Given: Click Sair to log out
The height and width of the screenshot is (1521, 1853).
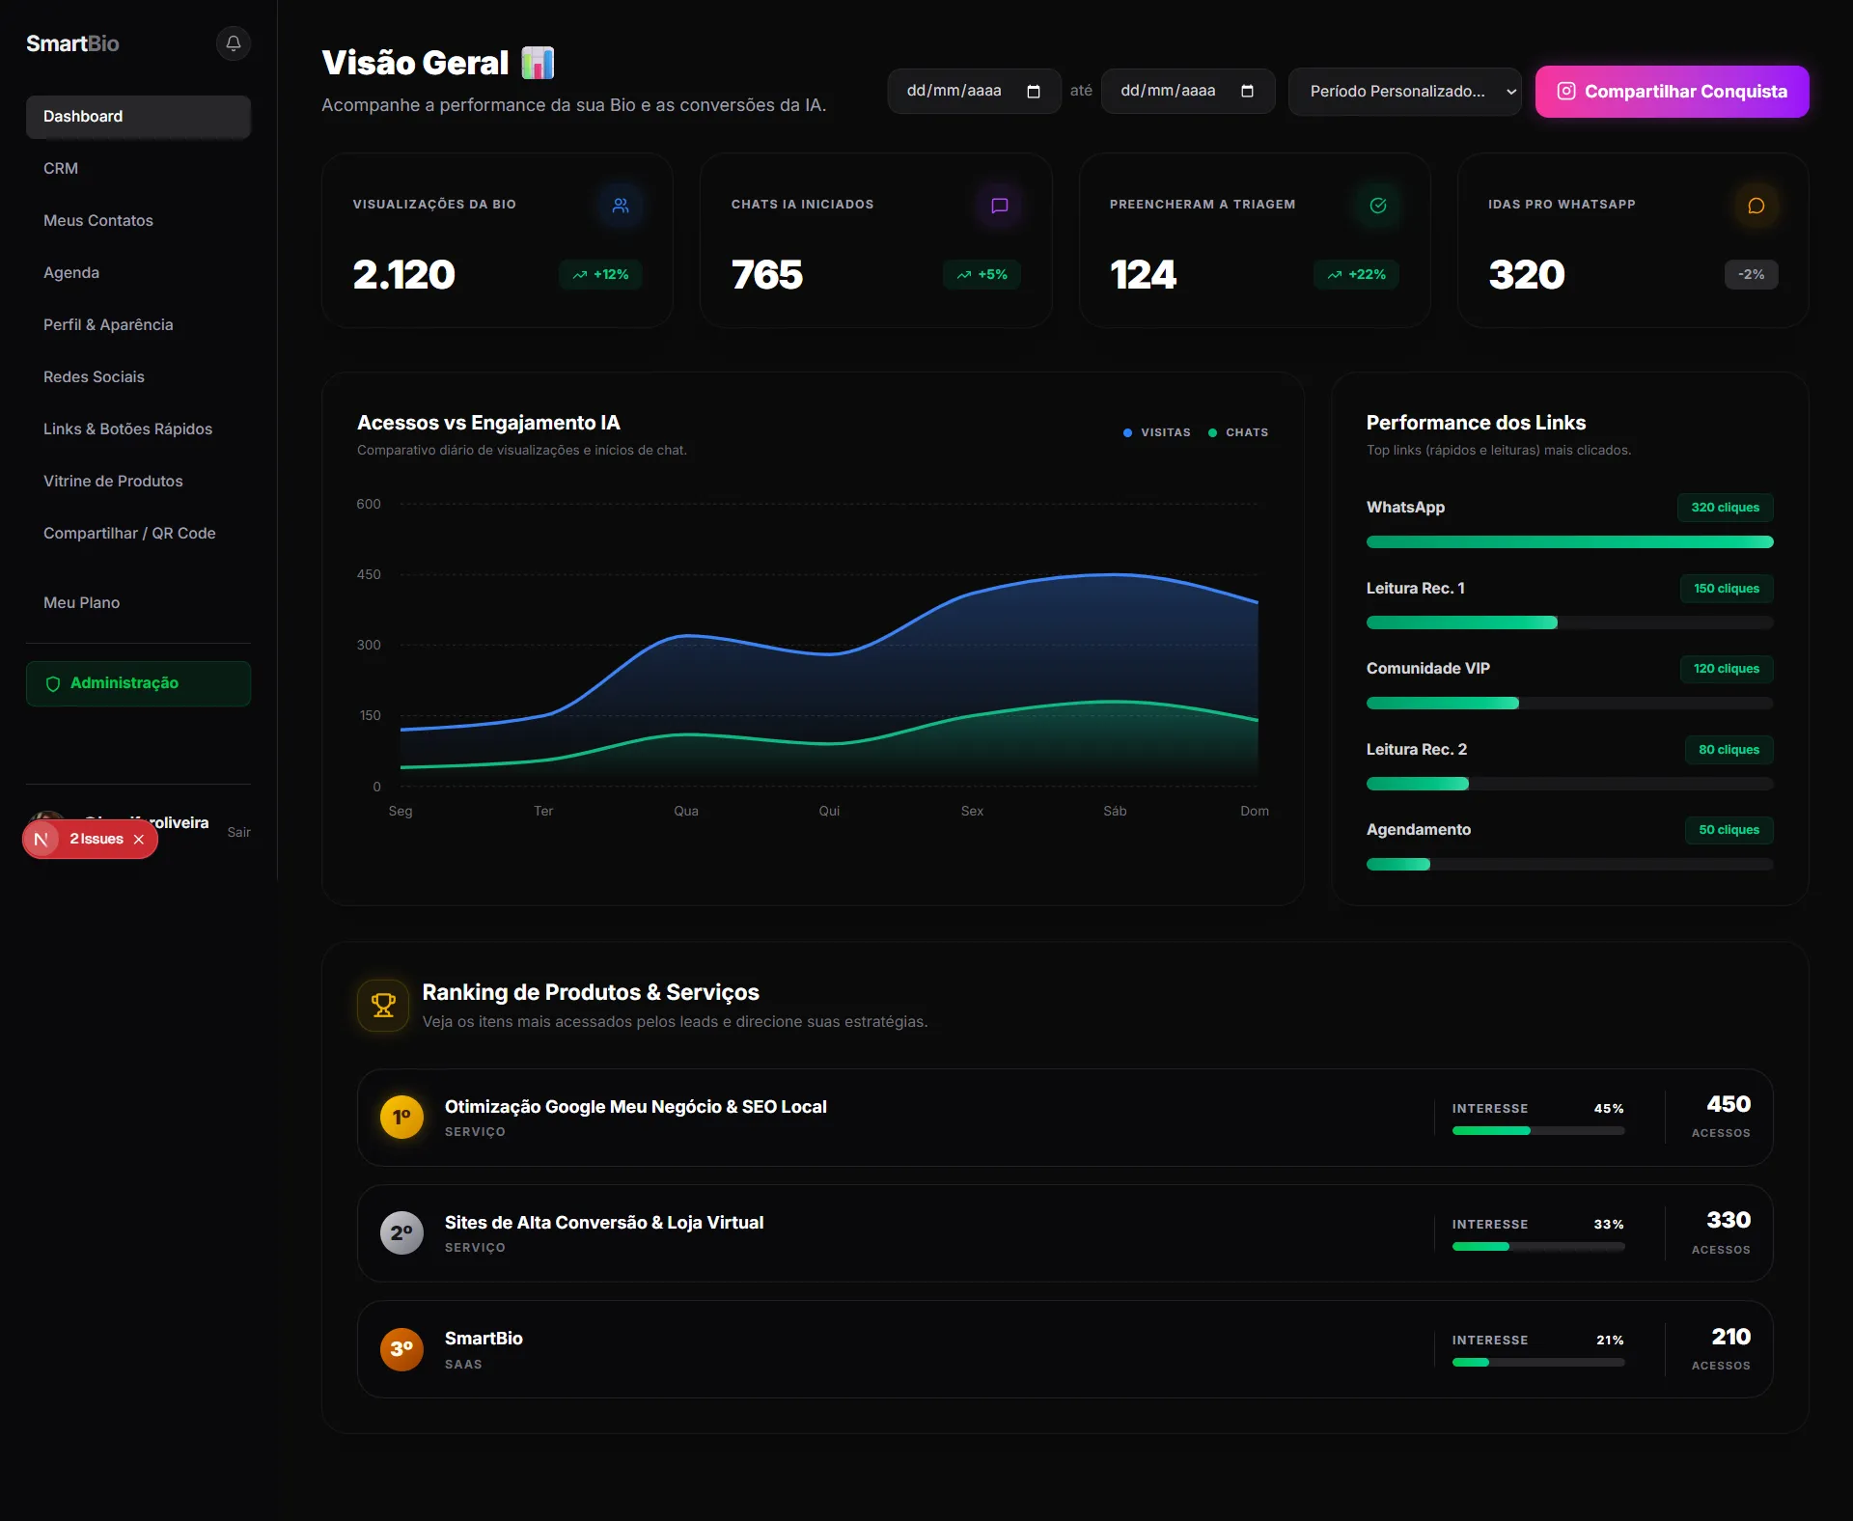Looking at the screenshot, I should tap(238, 832).
